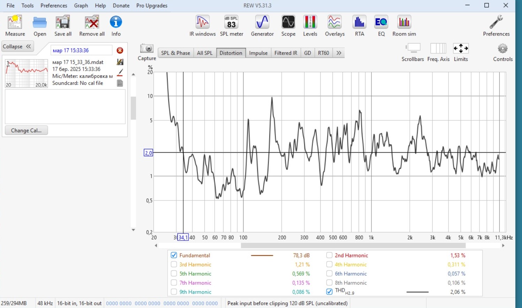Enable the 4th Harmonic trace
This screenshot has width=522, height=308.
[329, 264]
